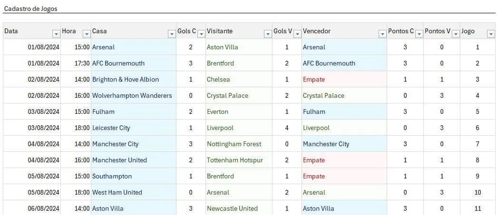
Task: Click the Cadastro de Jogos title
Action: point(31,9)
